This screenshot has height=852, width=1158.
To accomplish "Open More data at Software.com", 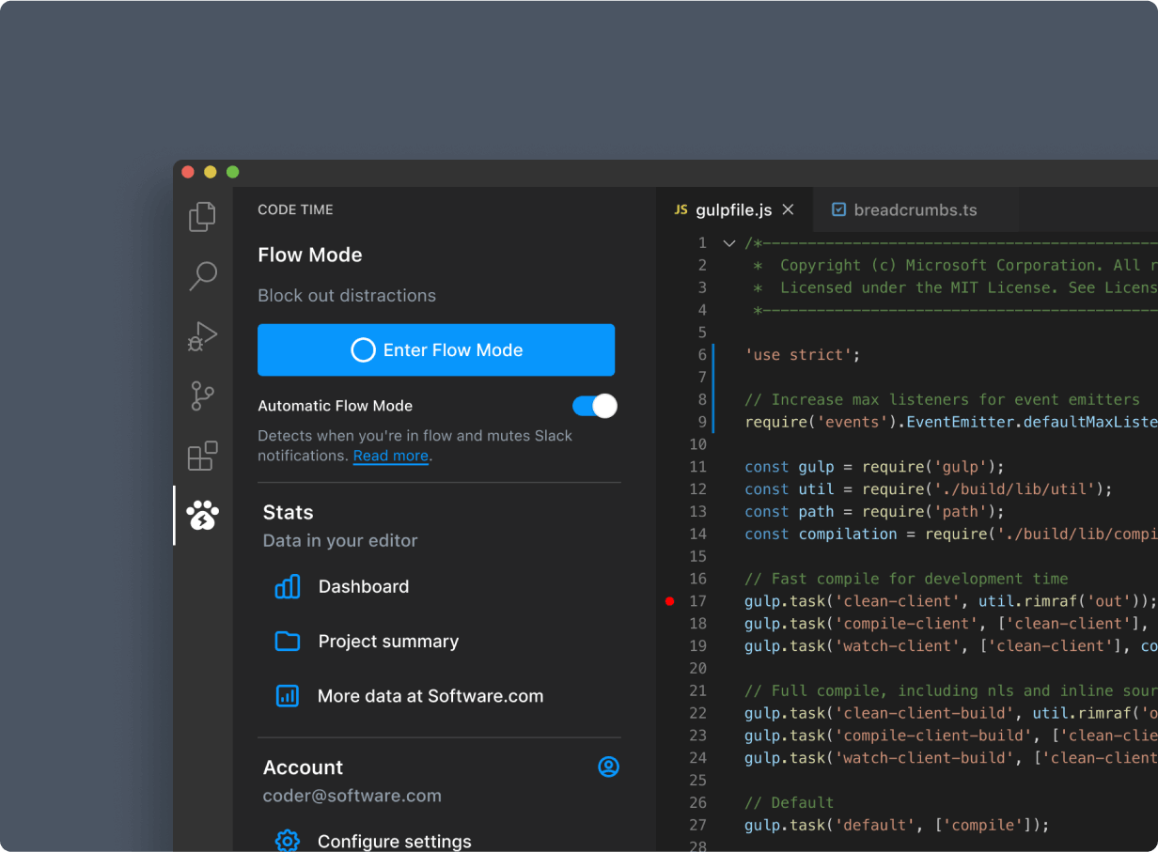I will (x=429, y=696).
